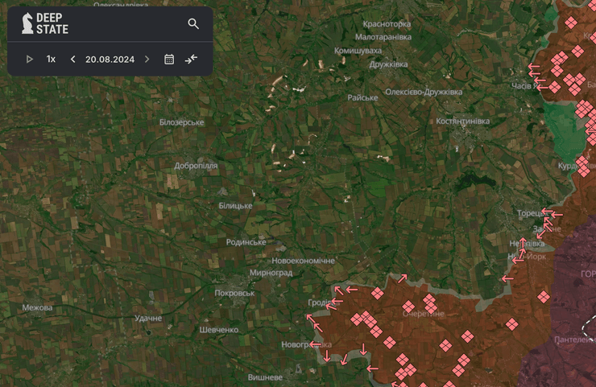596x387 pixels.
Task: Click the Межова label on the map
Action: (37, 308)
